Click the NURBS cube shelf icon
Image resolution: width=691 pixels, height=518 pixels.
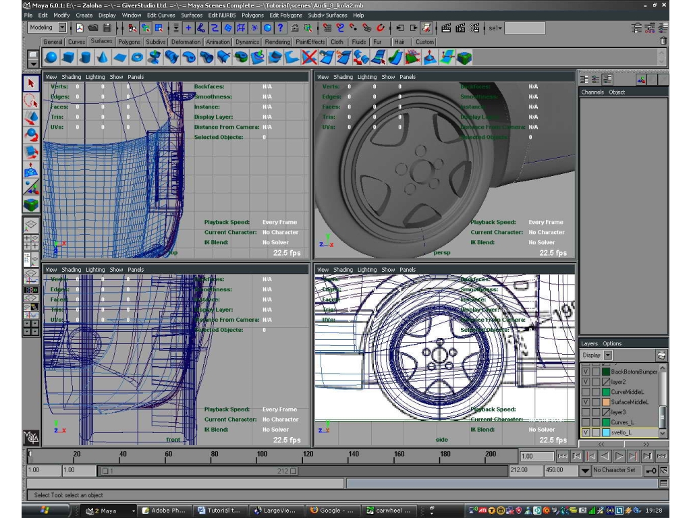[68, 57]
